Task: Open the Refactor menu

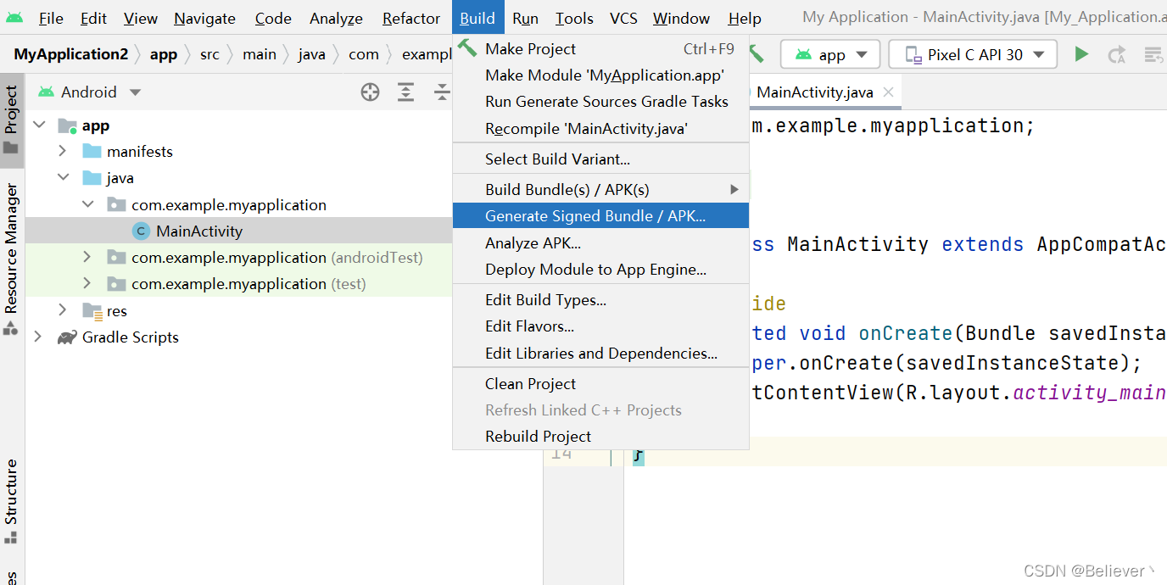Action: [x=411, y=18]
